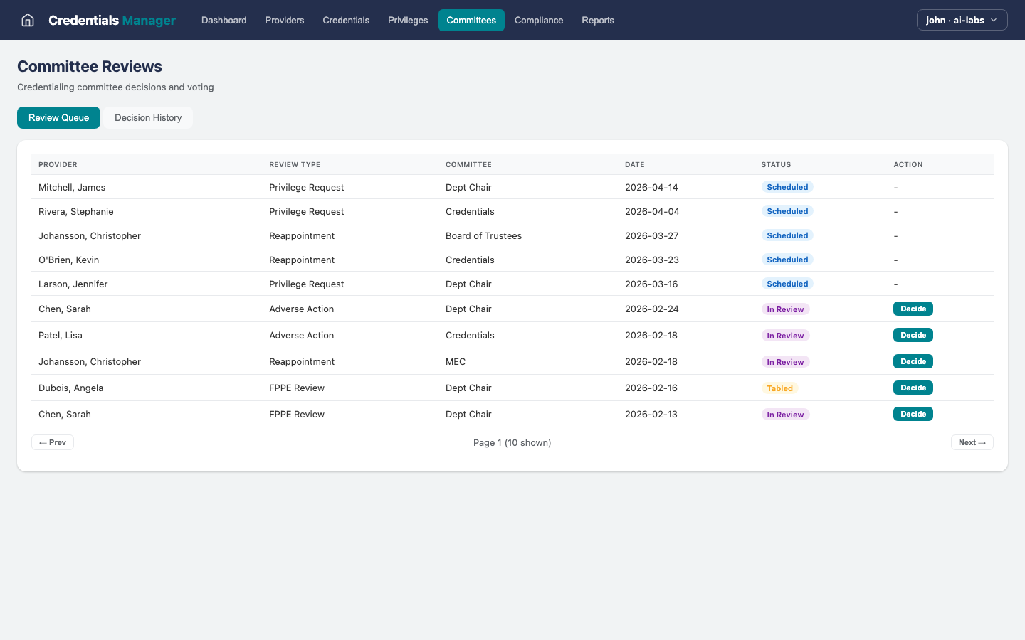1025x640 pixels.
Task: Click Decide for Patel, Lisa review
Action: [x=913, y=335]
